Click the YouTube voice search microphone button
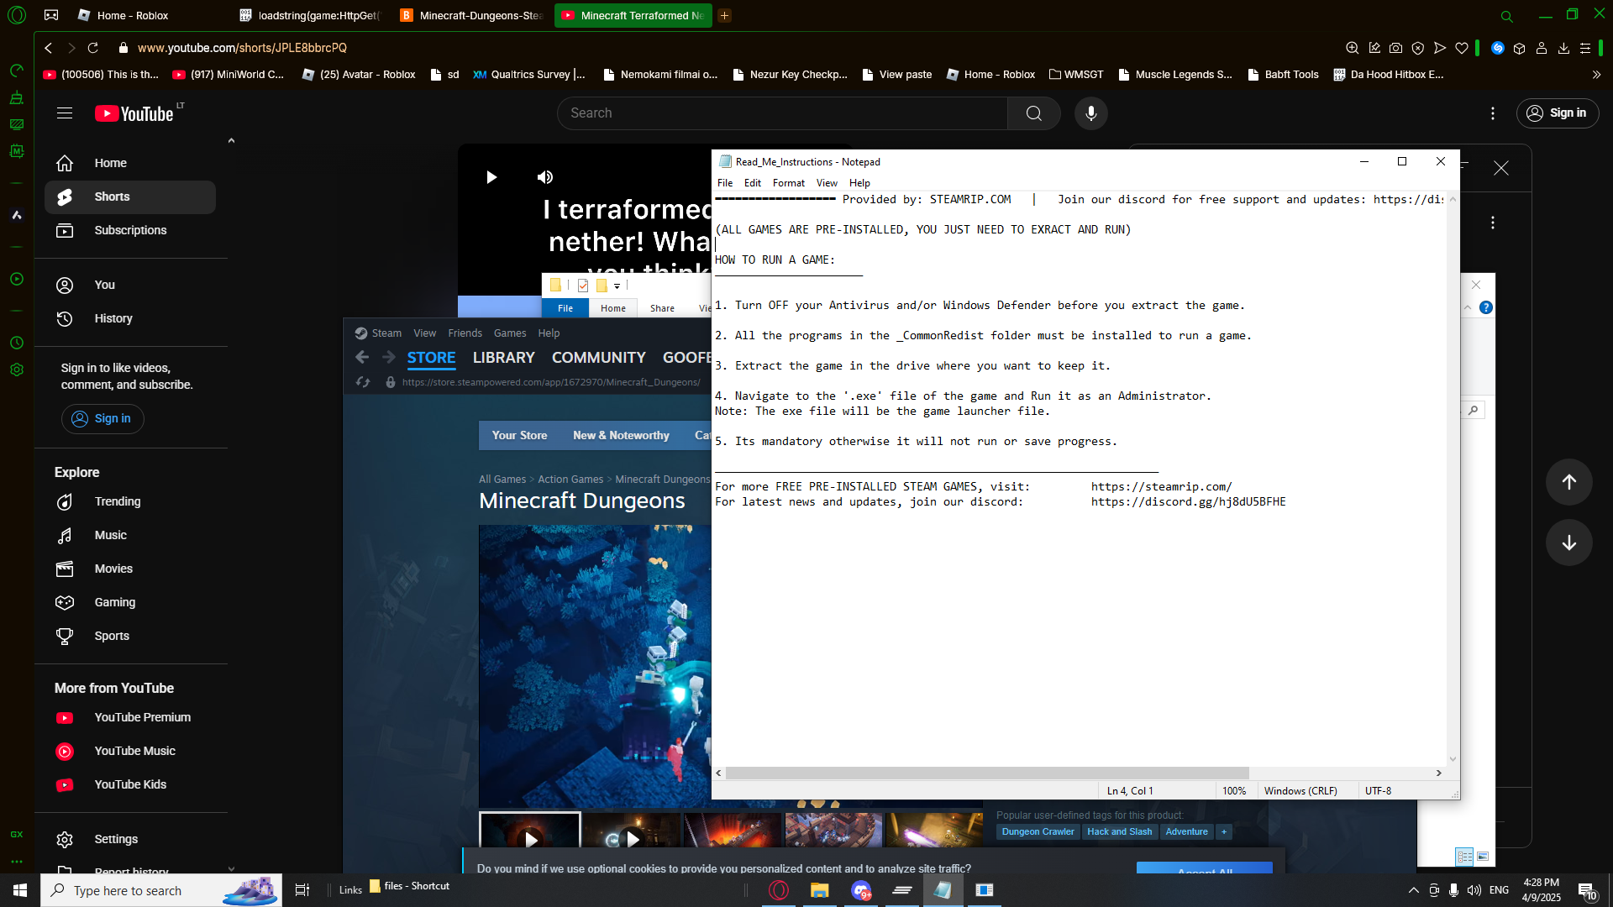 pos(1090,113)
